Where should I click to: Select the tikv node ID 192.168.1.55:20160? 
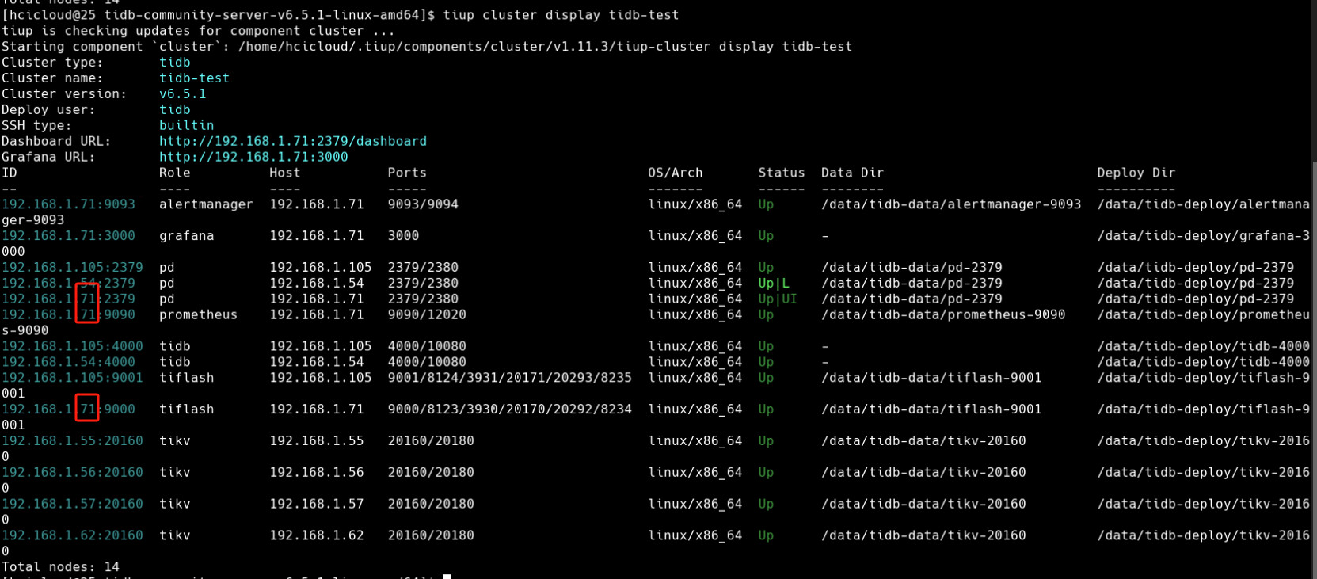(x=72, y=441)
